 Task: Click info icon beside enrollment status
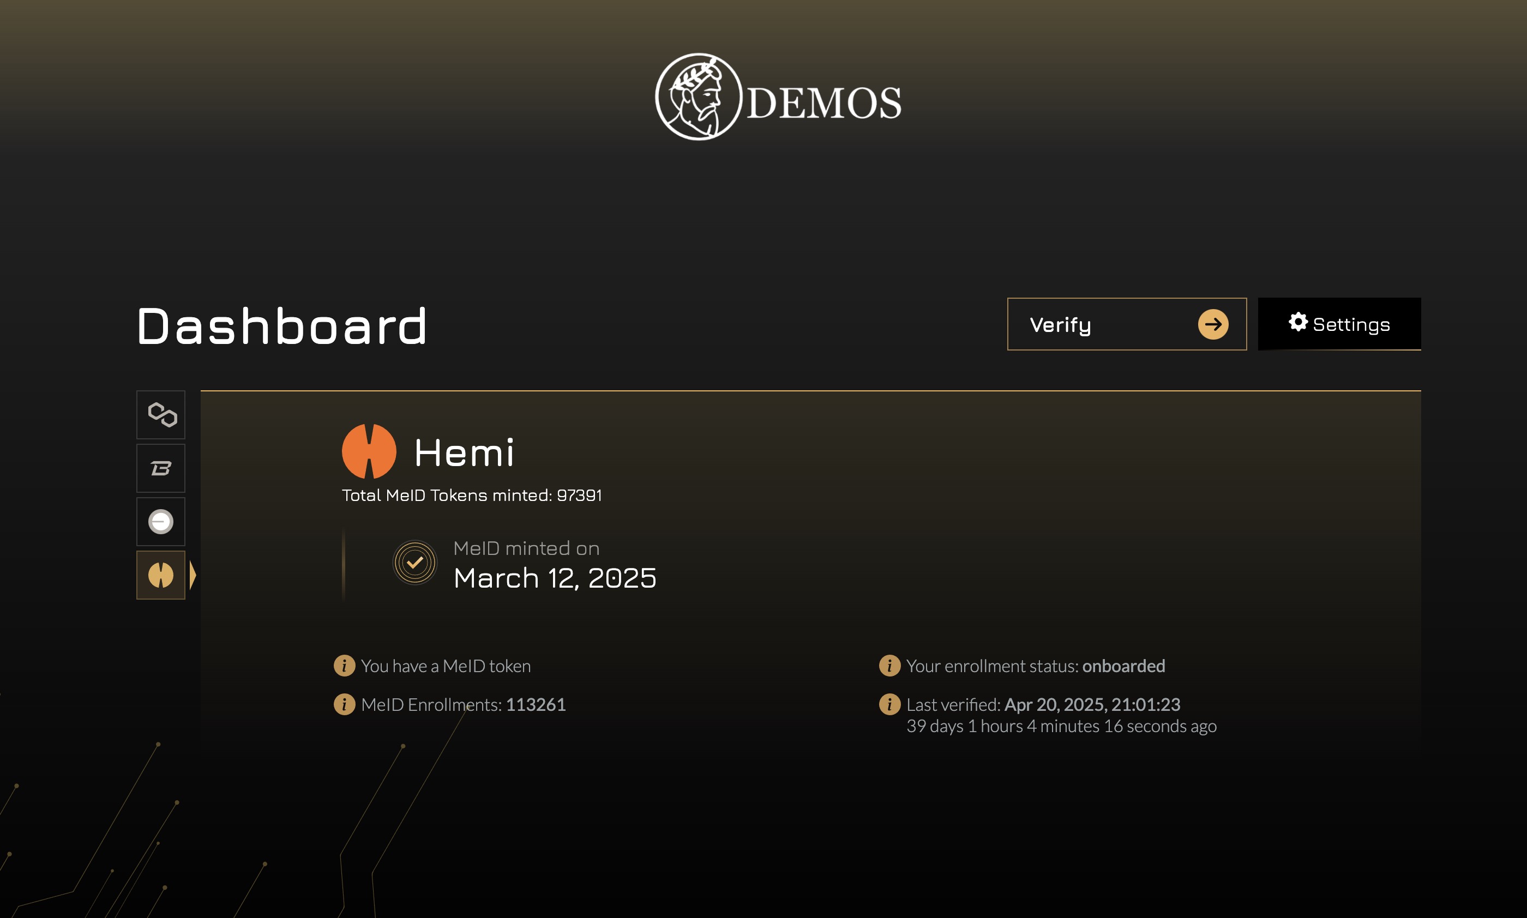click(889, 666)
